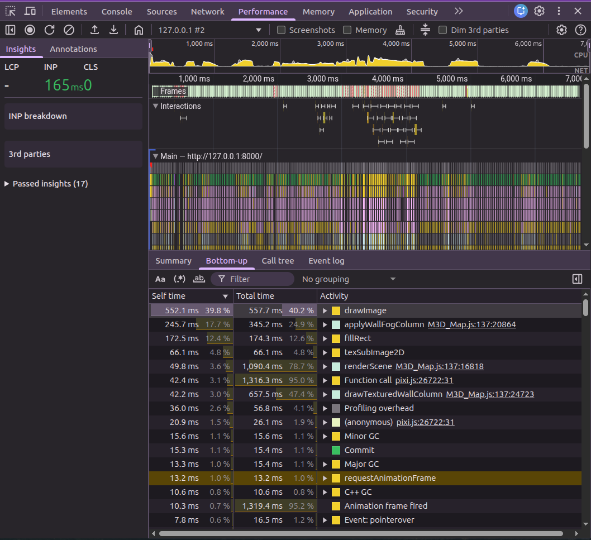Screen dimensions: 591x540
Task: Clear the current performance profile
Action: click(69, 30)
